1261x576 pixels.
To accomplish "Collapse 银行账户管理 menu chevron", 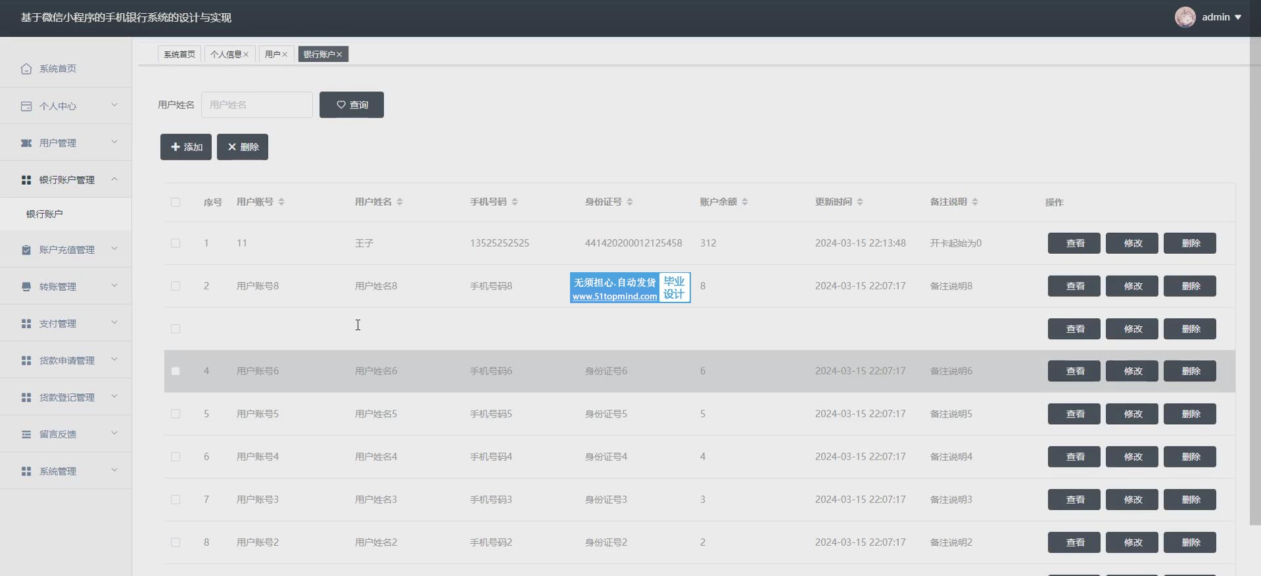I will click(x=114, y=179).
